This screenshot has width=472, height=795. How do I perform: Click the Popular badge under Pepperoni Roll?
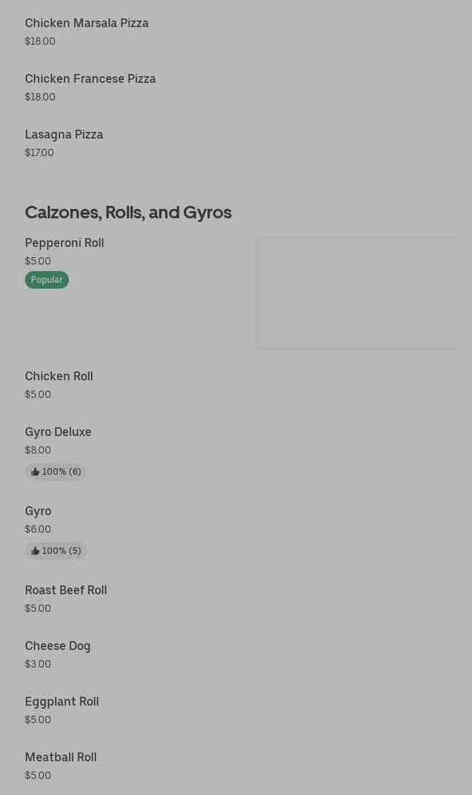click(x=47, y=280)
